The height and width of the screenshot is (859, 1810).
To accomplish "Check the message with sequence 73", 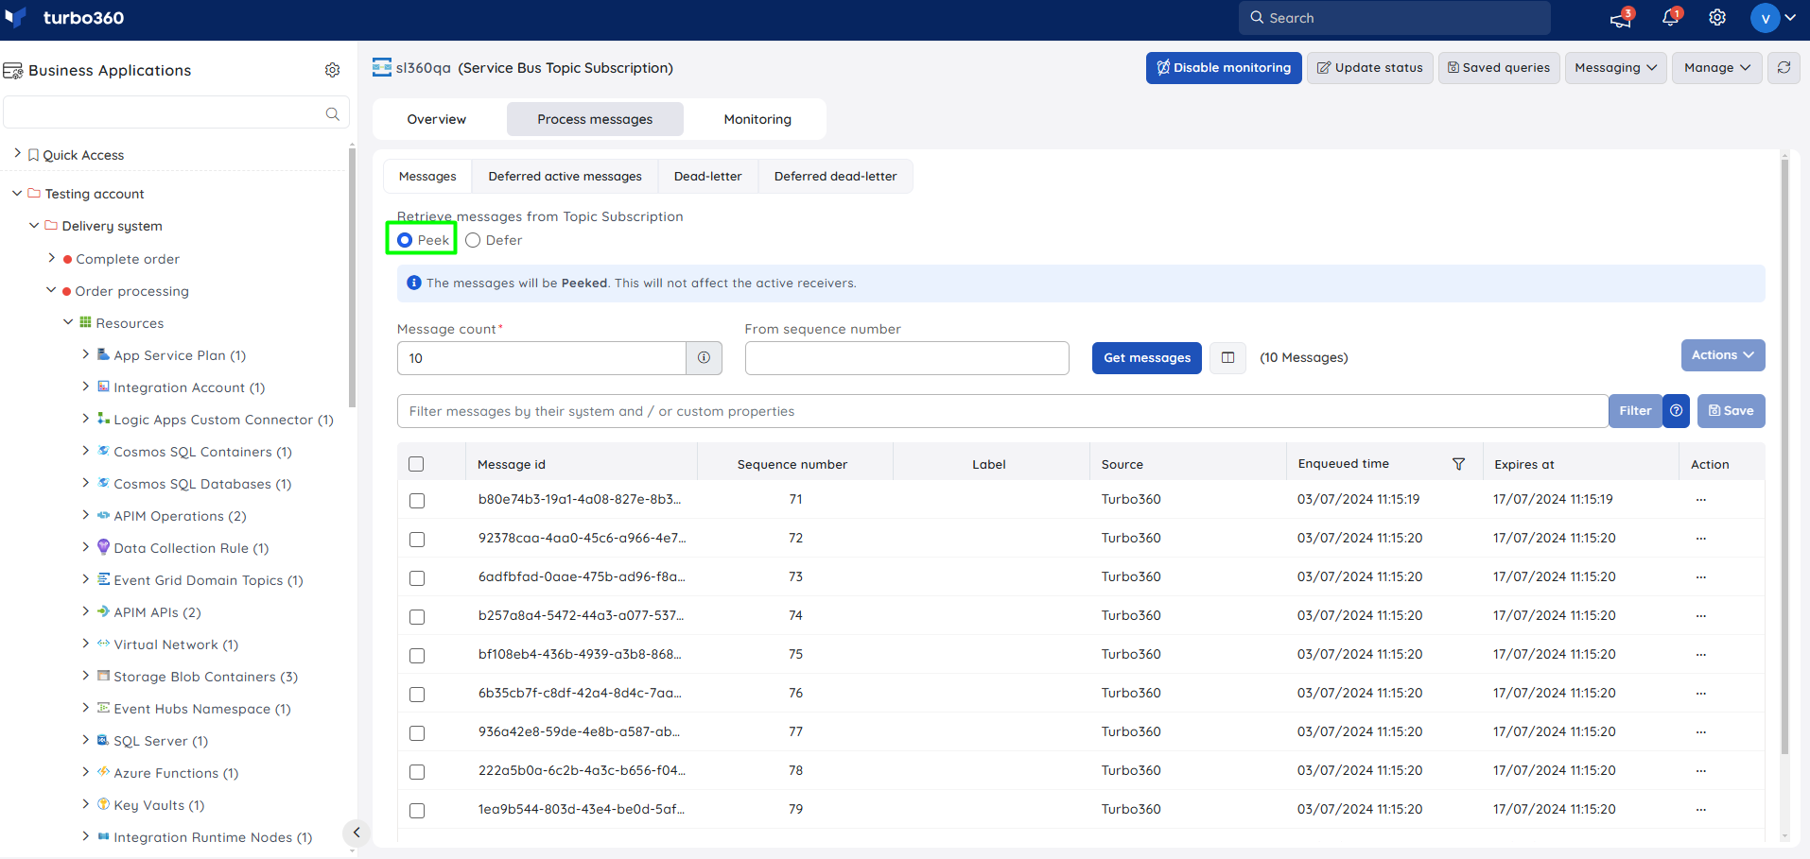I will click(x=417, y=578).
